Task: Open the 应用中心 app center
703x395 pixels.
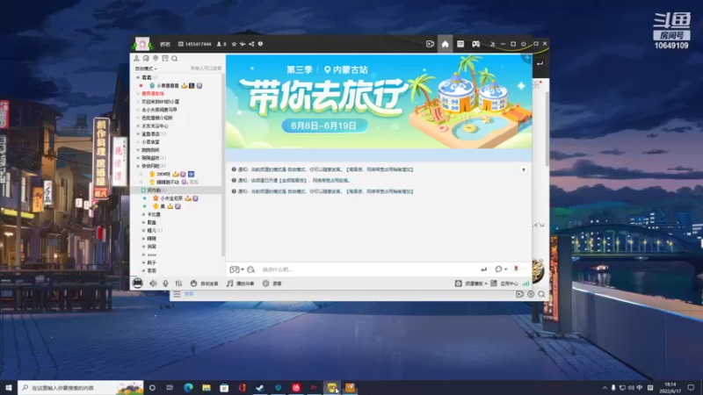Action: pyautogui.click(x=504, y=284)
